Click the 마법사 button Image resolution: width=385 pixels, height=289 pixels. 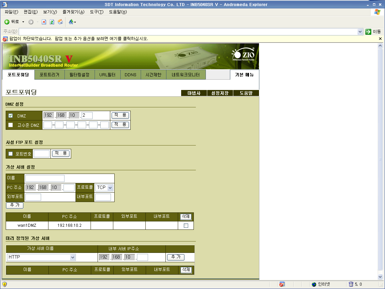click(194, 93)
